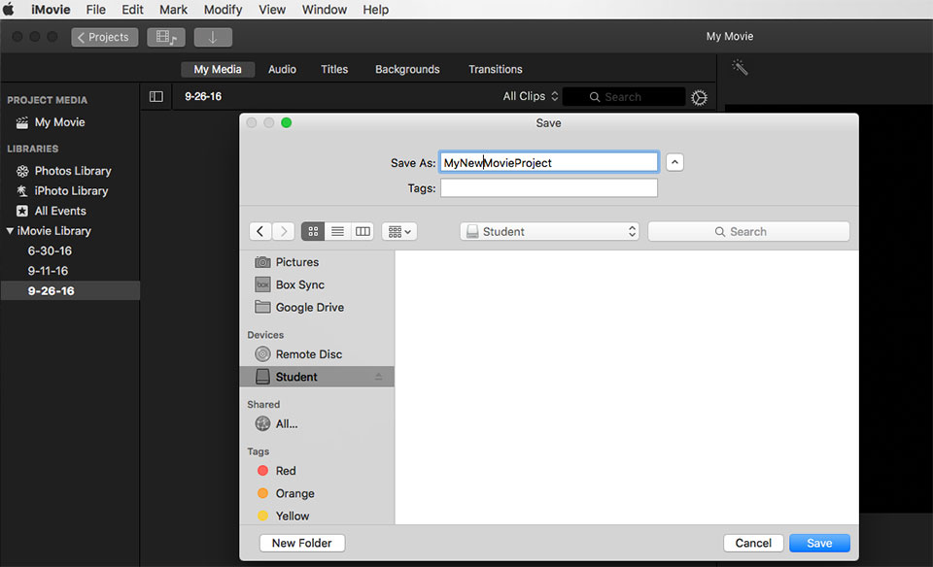
Task: Open the Mark menu
Action: (x=173, y=10)
